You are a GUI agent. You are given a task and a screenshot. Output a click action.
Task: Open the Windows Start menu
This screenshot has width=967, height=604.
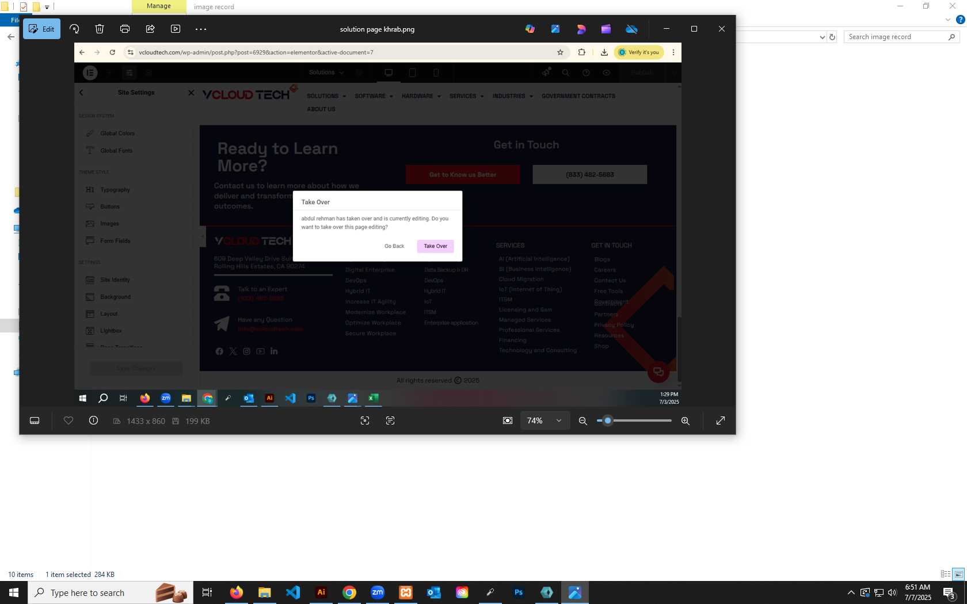(x=14, y=592)
